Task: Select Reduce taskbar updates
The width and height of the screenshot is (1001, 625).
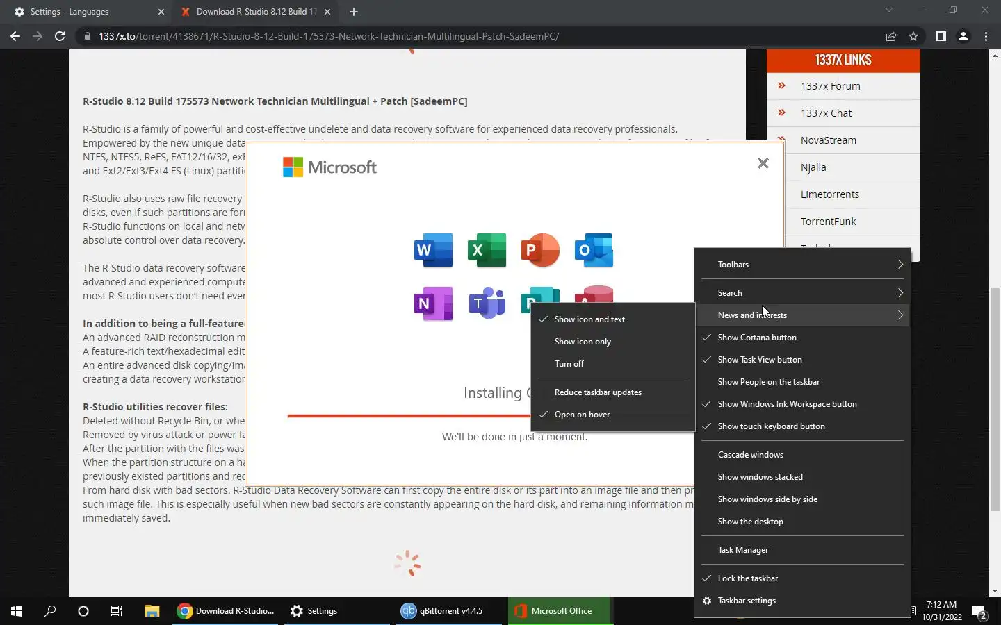Action: [x=613, y=392]
